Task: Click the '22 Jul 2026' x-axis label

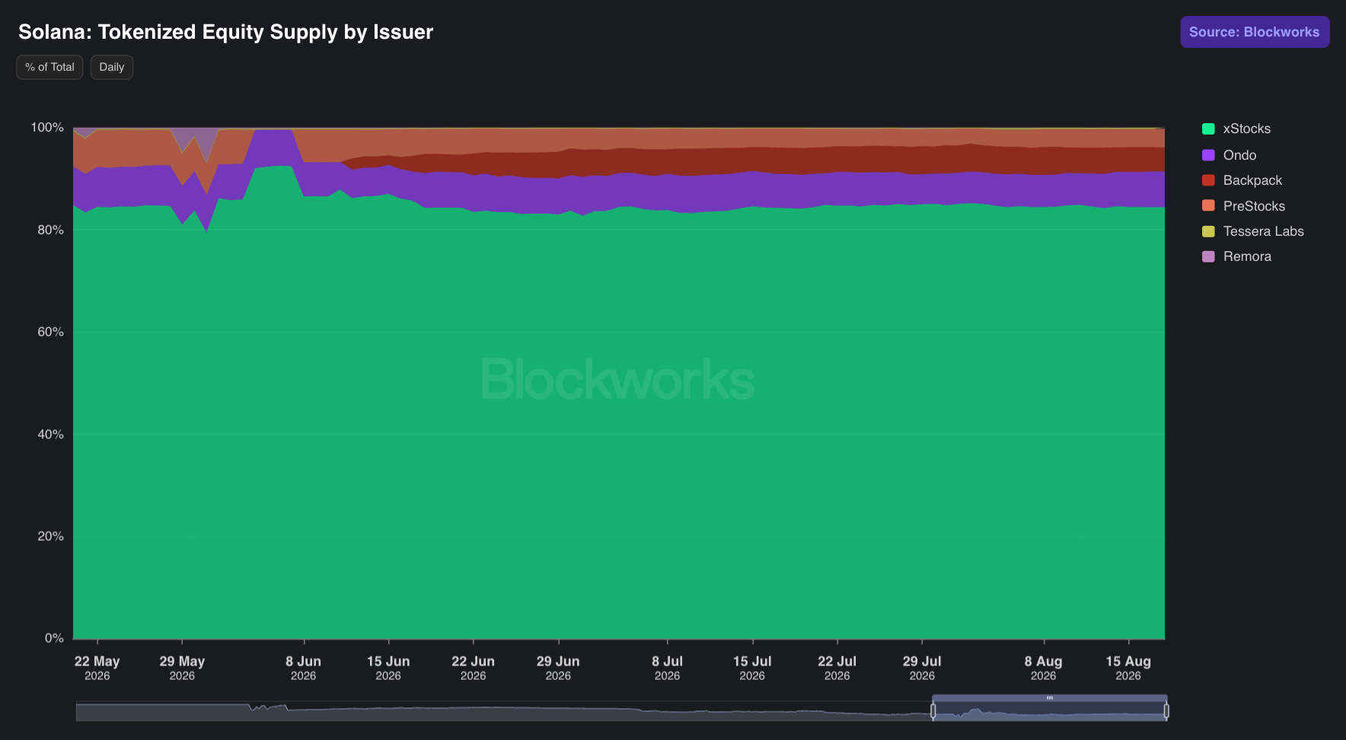Action: point(837,668)
